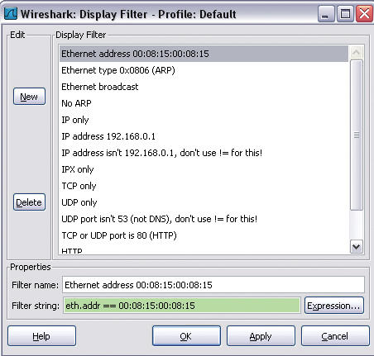Image resolution: width=374 pixels, height=356 pixels.
Task: Open Help for display filters
Action: pyautogui.click(x=41, y=336)
